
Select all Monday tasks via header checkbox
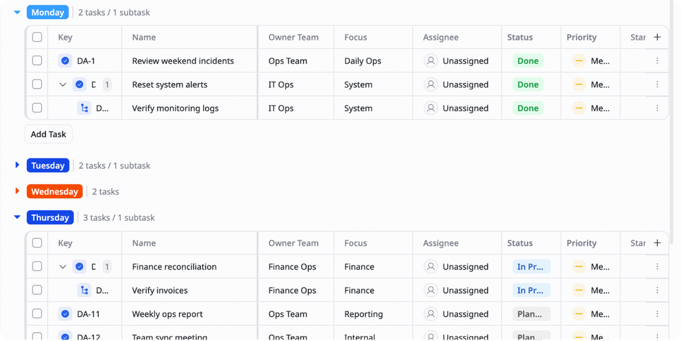(37, 37)
